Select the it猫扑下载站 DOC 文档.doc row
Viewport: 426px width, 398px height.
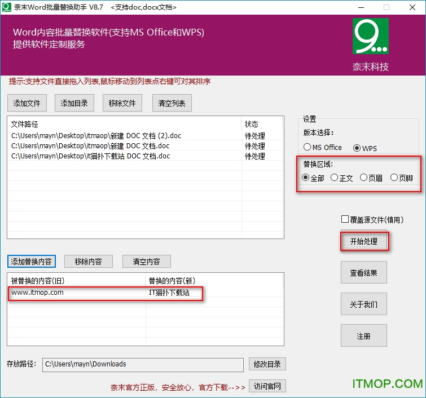tap(145, 156)
